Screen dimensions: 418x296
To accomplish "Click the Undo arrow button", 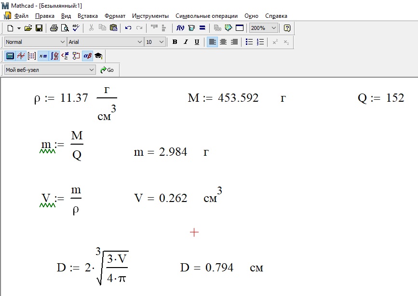I will tap(128, 28).
